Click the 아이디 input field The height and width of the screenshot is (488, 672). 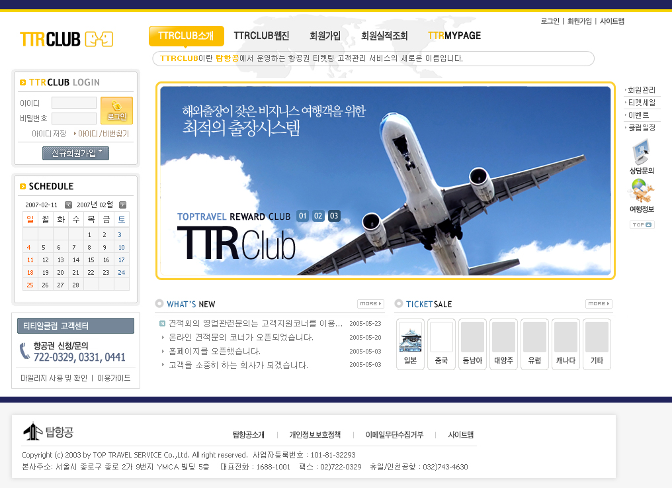[74, 103]
